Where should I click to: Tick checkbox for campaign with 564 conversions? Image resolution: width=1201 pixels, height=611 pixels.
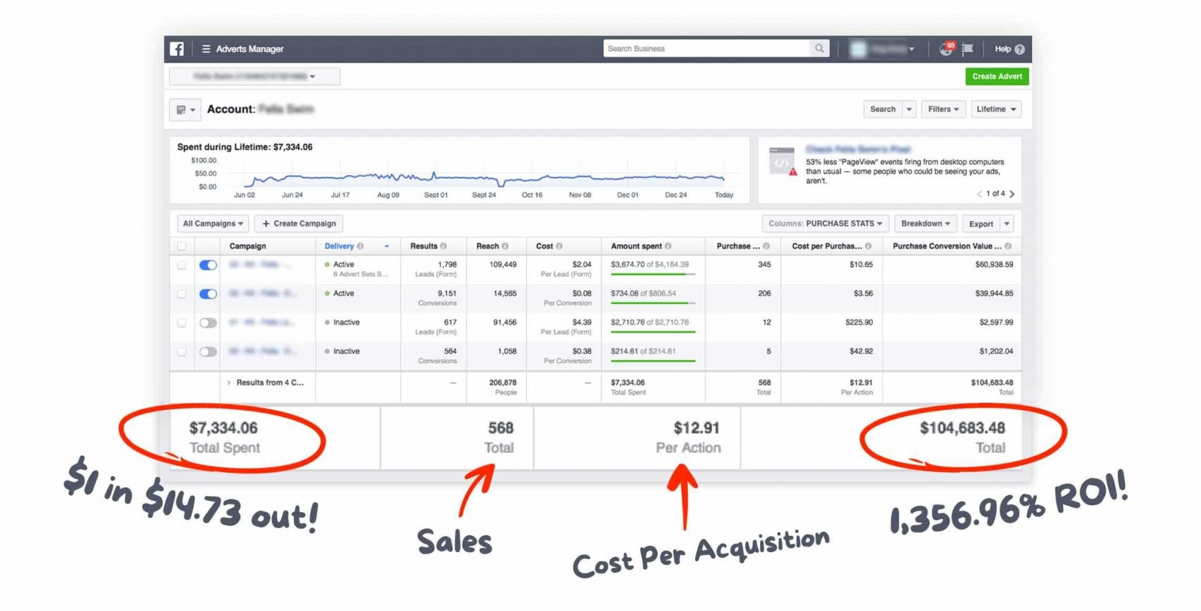182,352
